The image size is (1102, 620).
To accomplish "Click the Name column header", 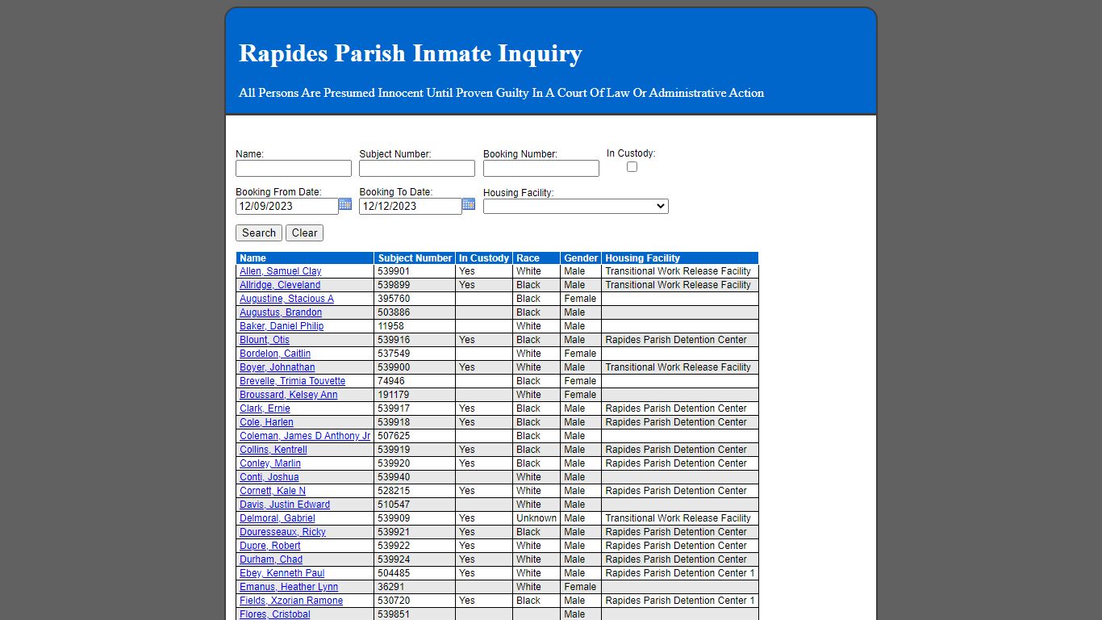I will click(x=305, y=258).
